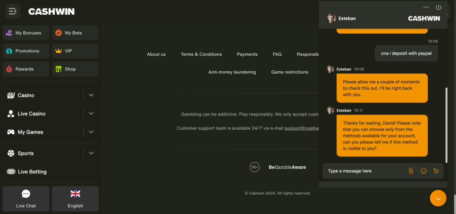Open My Bonuses
Viewport: 456px width, 214px height.
click(x=26, y=33)
